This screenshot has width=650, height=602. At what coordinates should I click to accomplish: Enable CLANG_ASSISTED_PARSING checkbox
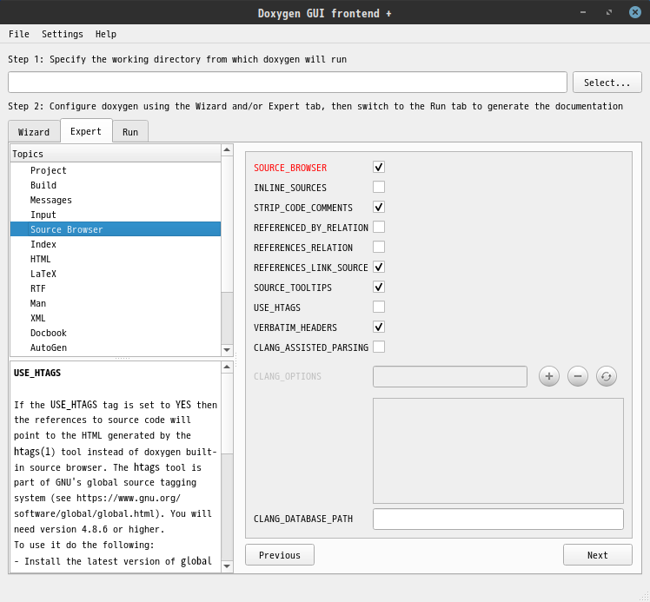pos(379,347)
